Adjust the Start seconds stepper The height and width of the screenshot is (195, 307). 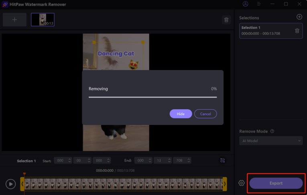tap(89, 160)
